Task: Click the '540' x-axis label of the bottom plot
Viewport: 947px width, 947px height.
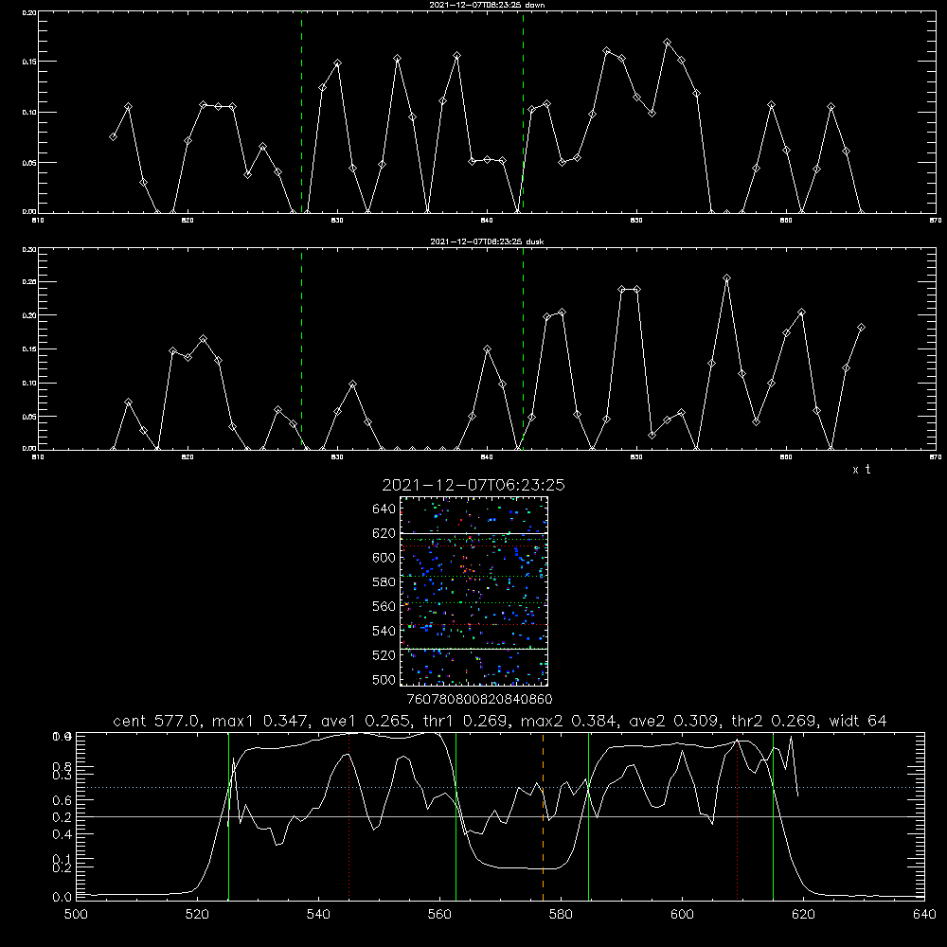Action: click(x=318, y=915)
